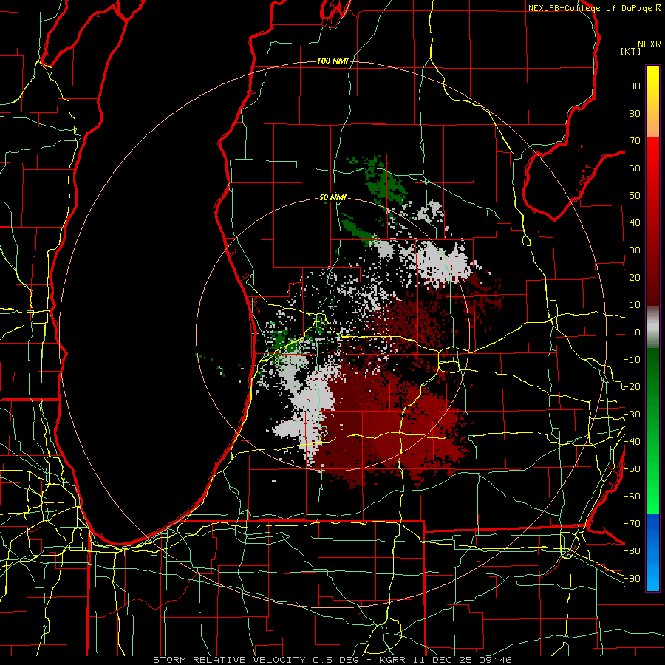
Task: Click the 50 NMI range ring label
Action: coord(332,197)
